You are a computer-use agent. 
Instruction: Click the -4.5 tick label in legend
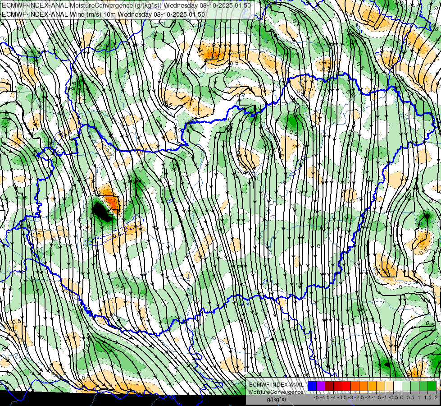tap(325, 397)
